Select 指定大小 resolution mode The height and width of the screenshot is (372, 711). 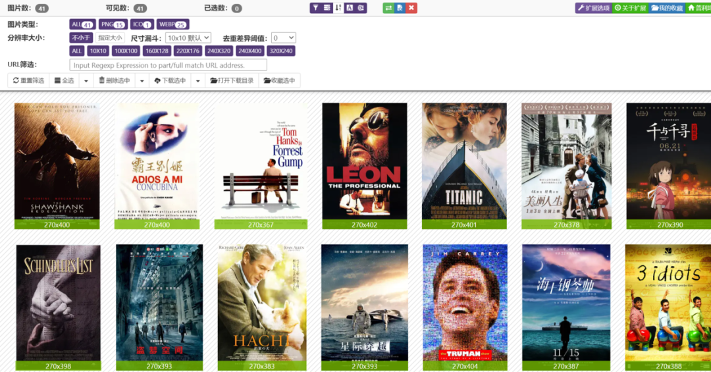pyautogui.click(x=110, y=38)
